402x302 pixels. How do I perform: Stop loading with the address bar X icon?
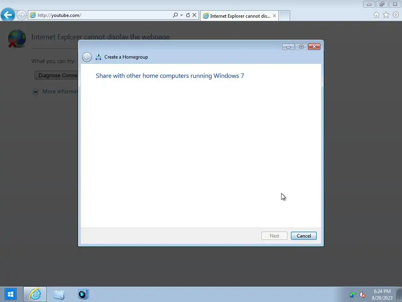coord(194,15)
